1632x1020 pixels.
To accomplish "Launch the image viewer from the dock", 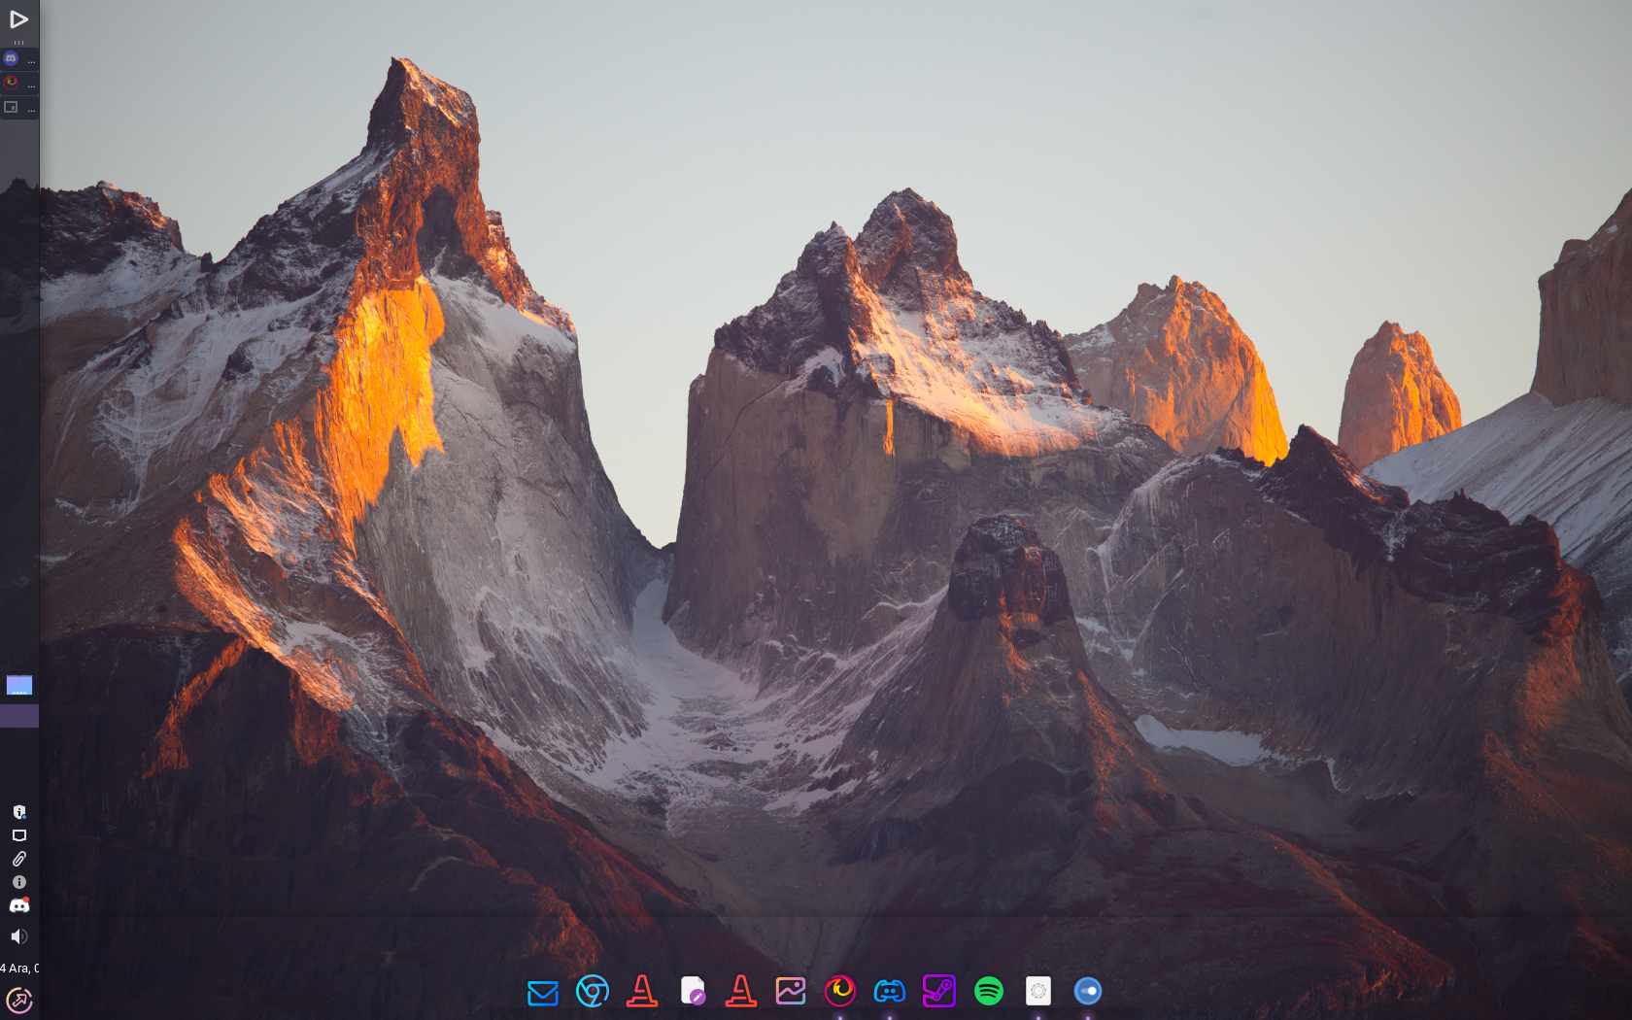I will click(791, 991).
